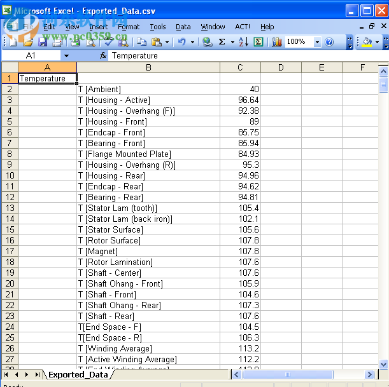The width and height of the screenshot is (389, 387).
Task: Click the horizontal scrollbar right arrow
Action: (x=369, y=375)
